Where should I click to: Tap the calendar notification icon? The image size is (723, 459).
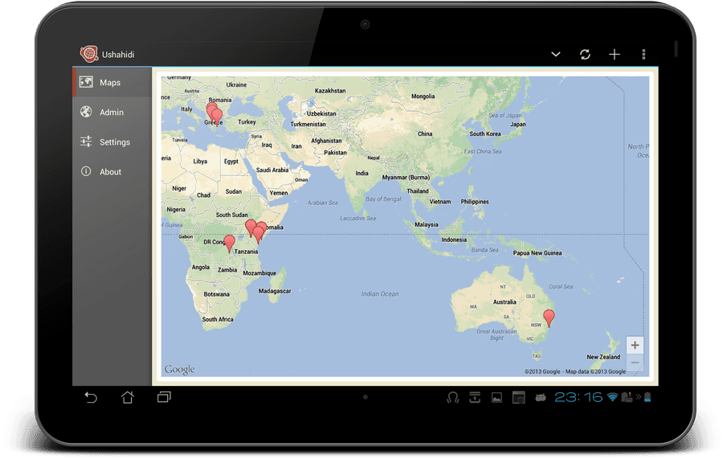pyautogui.click(x=519, y=397)
